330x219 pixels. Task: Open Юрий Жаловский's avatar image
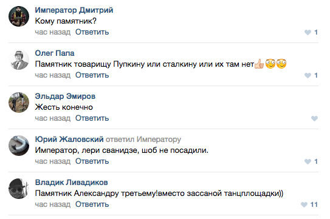[x=19, y=146]
